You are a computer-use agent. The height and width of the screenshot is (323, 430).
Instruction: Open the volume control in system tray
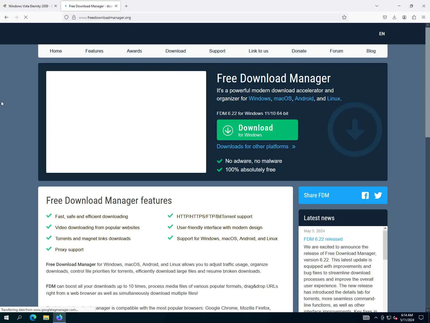[x=395, y=318]
